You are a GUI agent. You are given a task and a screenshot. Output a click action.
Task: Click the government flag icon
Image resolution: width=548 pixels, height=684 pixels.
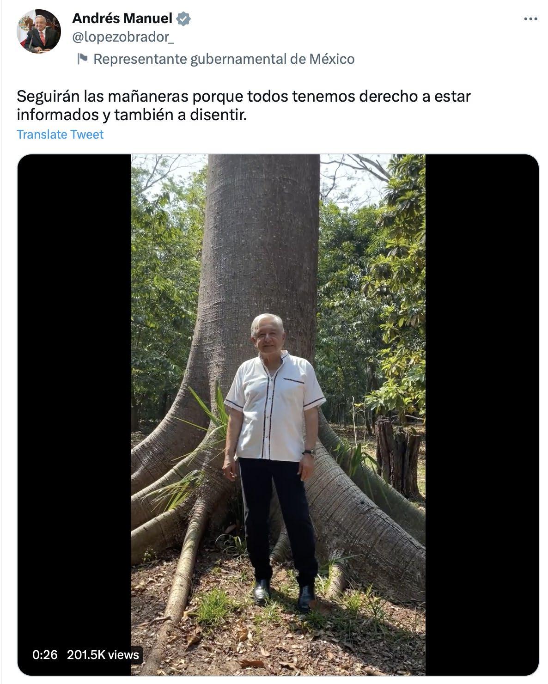[82, 59]
